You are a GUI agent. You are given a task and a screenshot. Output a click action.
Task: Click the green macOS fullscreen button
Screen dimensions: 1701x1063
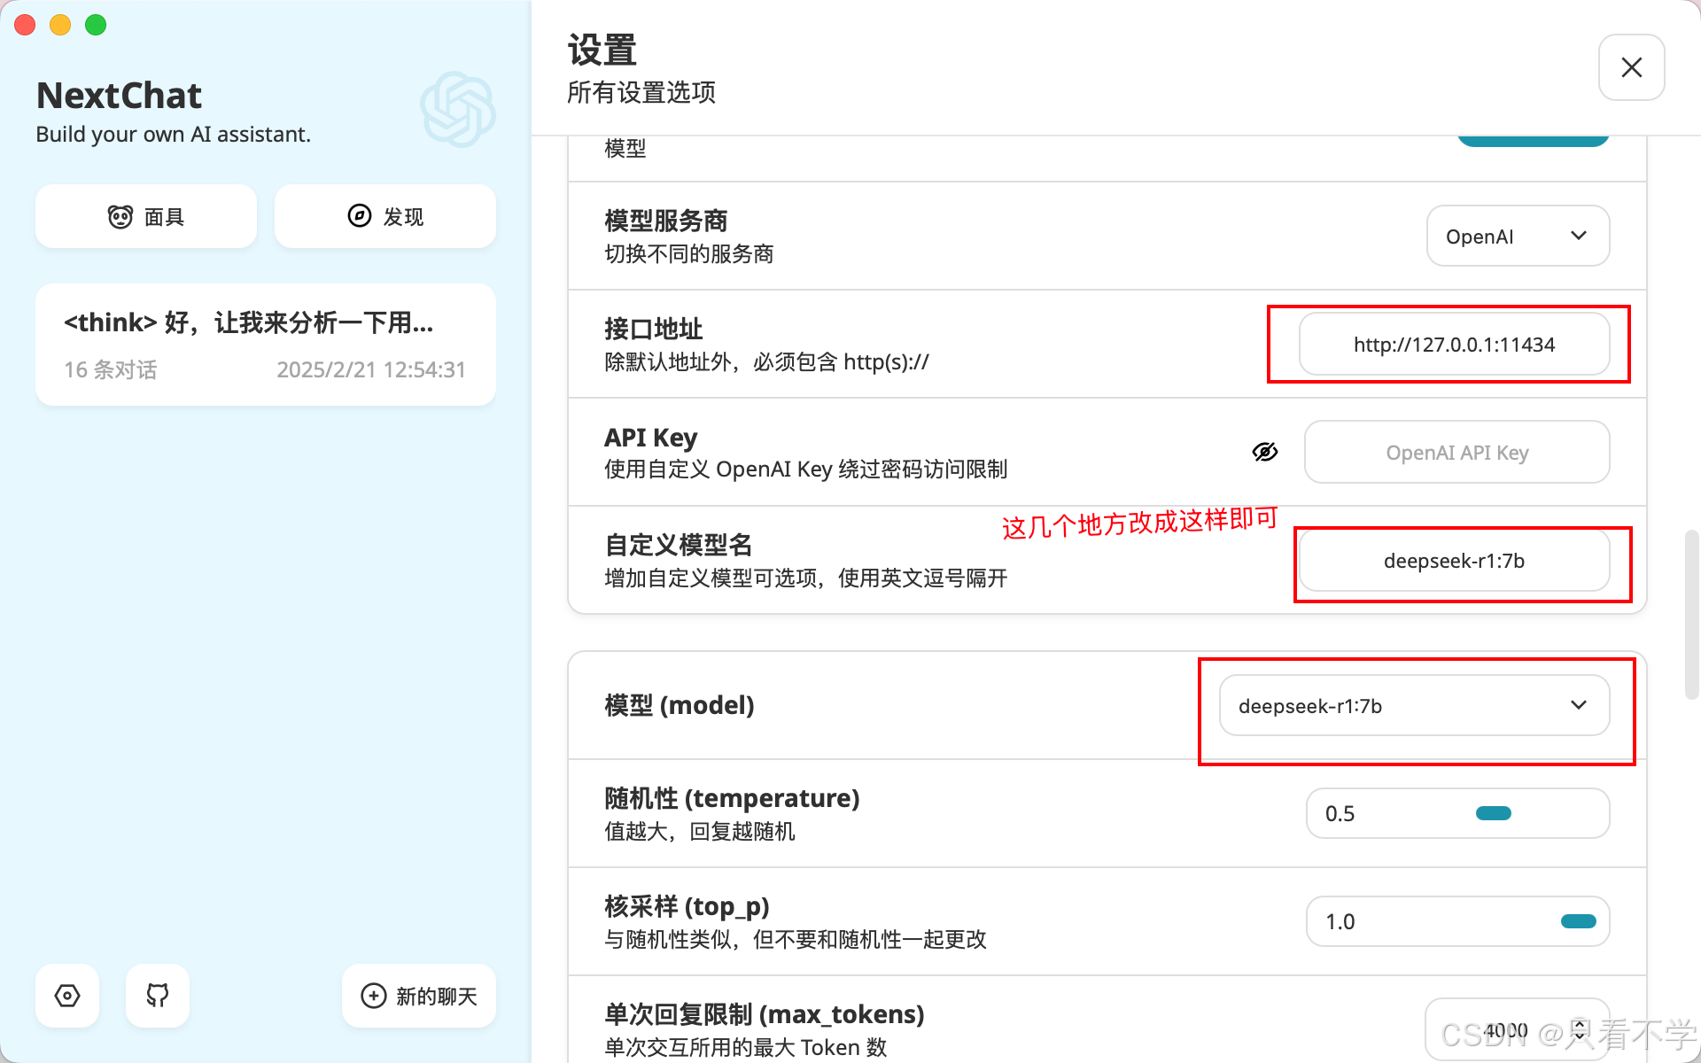[x=96, y=25]
